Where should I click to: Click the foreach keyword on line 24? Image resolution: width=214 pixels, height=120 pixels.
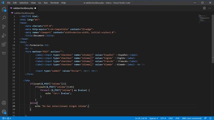[x=45, y=90]
